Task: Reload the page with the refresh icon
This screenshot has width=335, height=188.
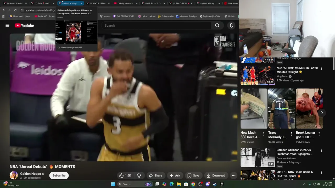Action: pyautogui.click(x=15, y=10)
